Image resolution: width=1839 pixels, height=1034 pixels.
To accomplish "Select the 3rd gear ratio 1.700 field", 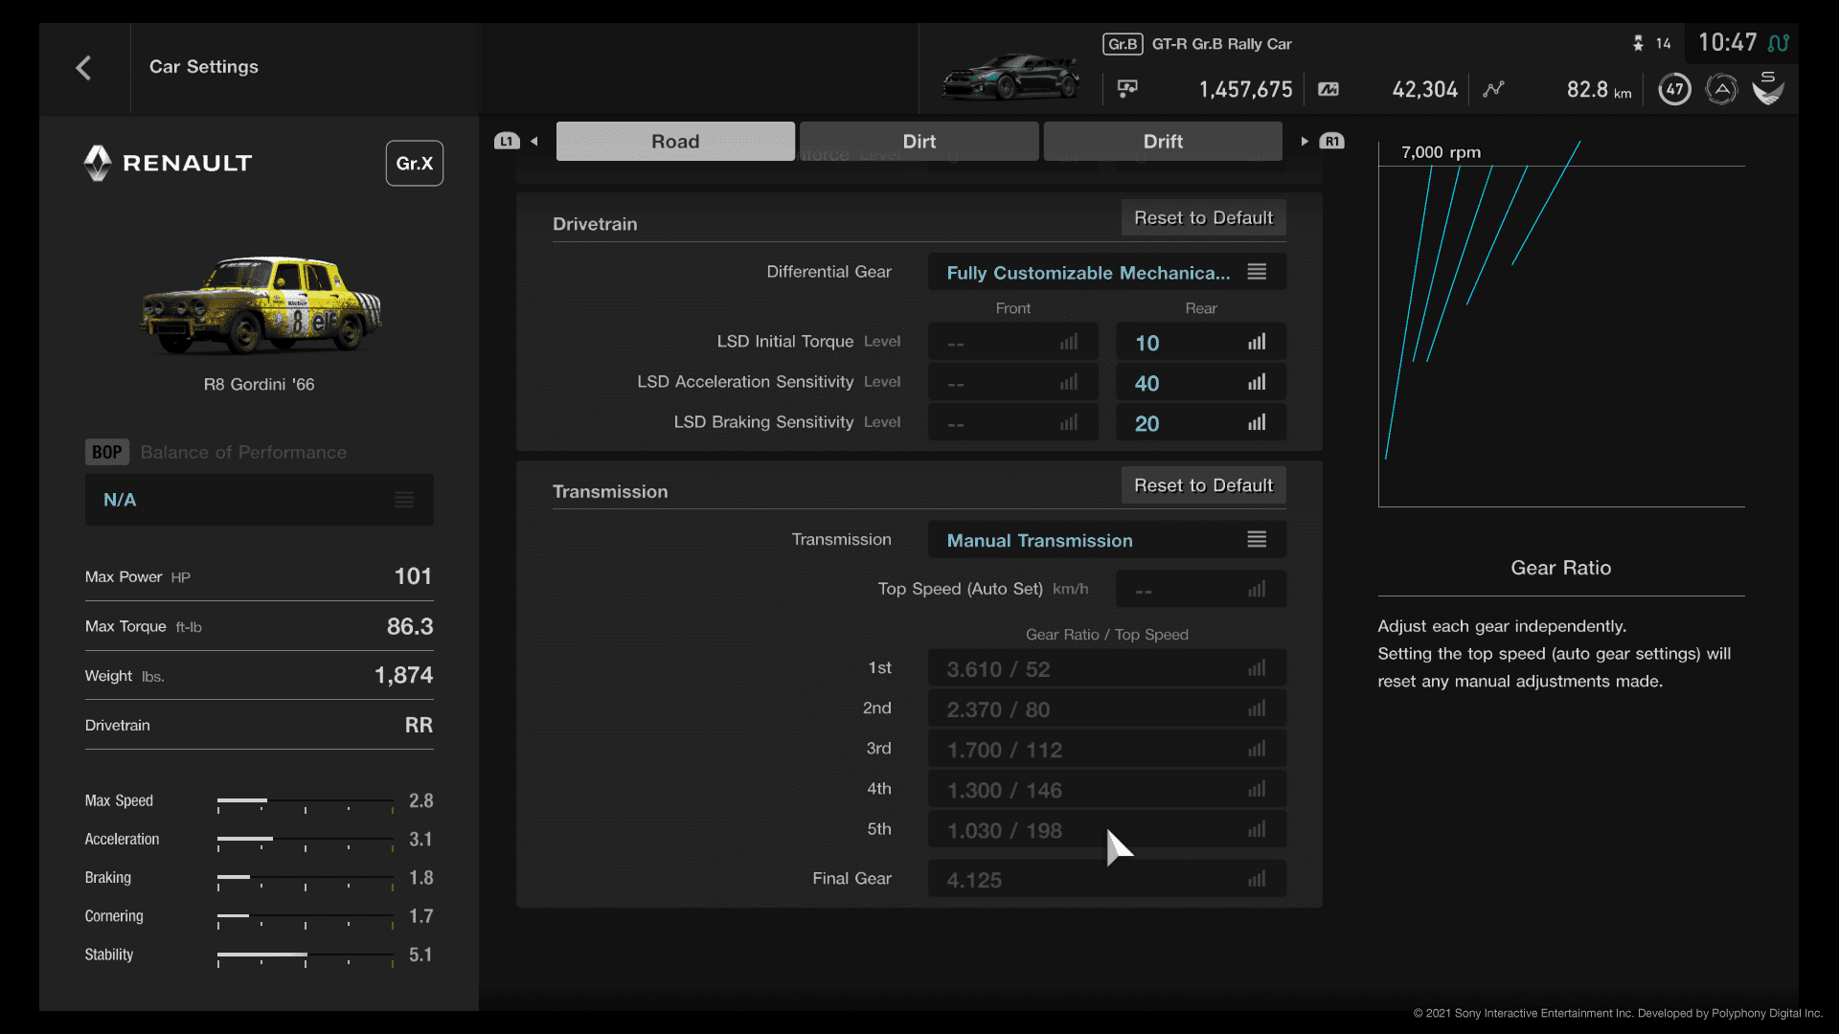I will click(x=1107, y=749).
